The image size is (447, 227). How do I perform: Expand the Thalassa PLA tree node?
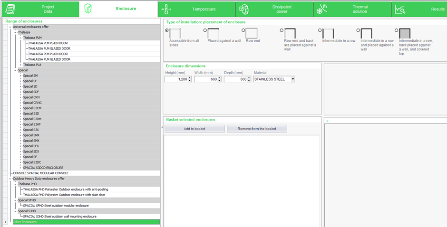click(x=20, y=65)
